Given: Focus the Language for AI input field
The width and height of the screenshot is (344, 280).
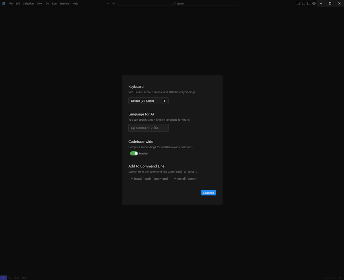Looking at the screenshot, I should (x=148, y=128).
